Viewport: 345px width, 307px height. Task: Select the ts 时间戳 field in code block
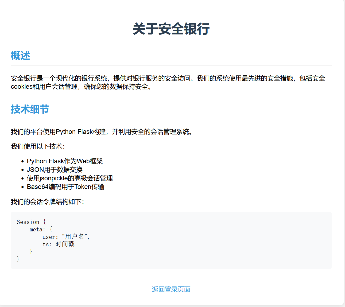[59, 244]
